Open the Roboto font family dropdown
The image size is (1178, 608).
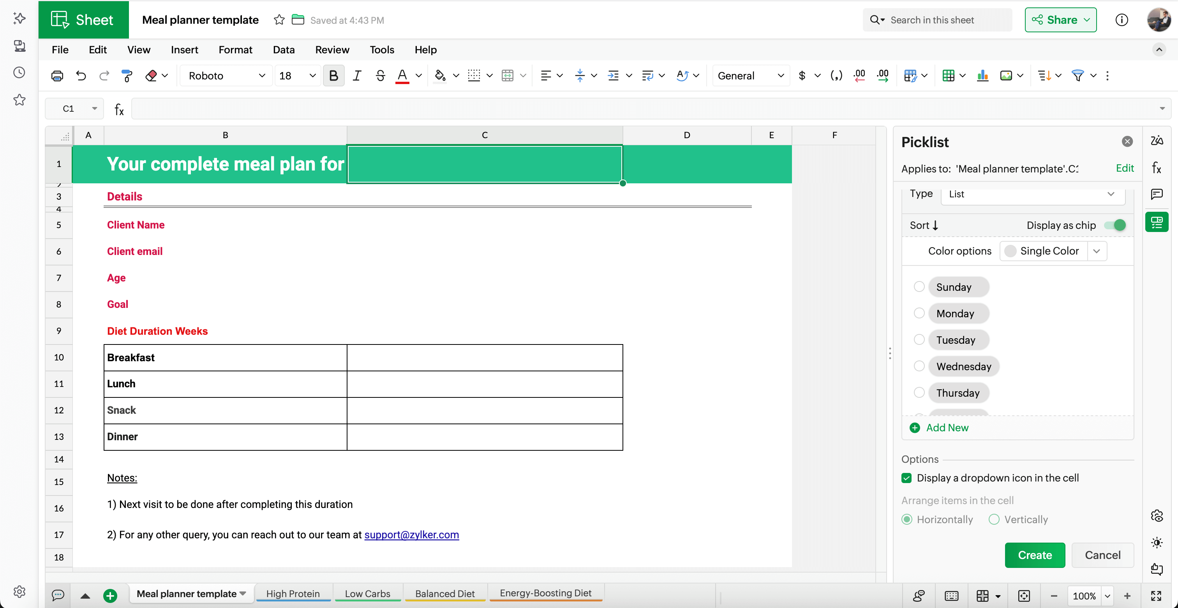pos(226,76)
